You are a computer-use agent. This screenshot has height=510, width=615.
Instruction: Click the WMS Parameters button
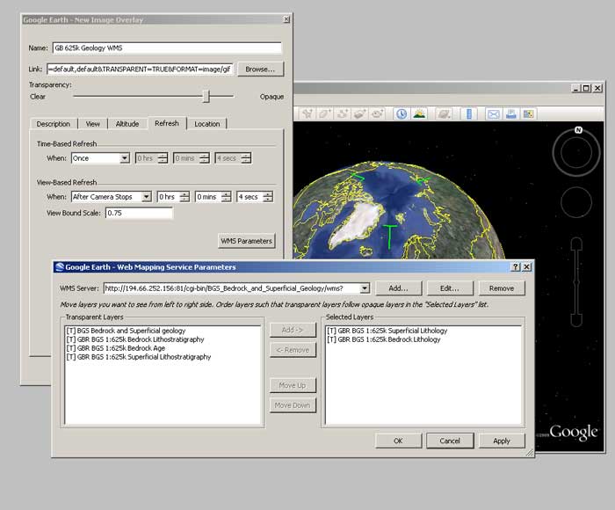coord(246,241)
